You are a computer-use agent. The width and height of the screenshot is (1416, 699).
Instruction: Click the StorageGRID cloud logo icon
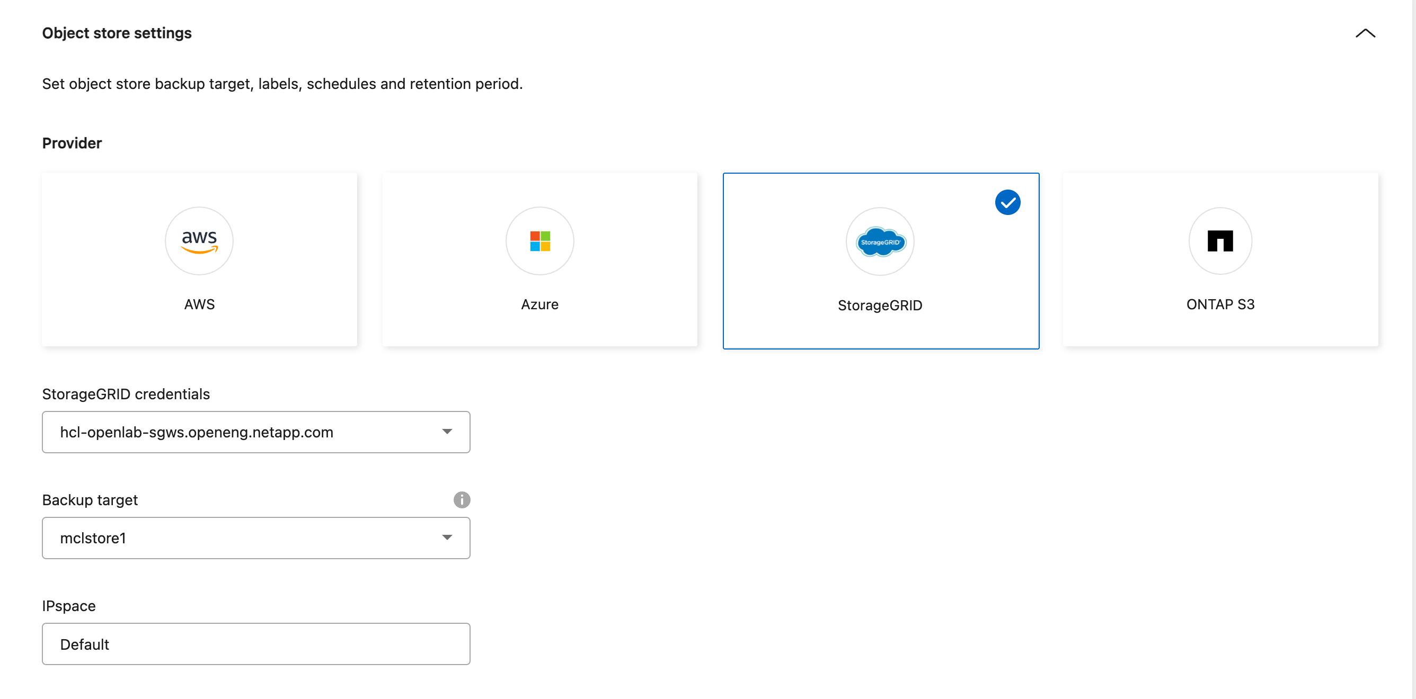(880, 241)
